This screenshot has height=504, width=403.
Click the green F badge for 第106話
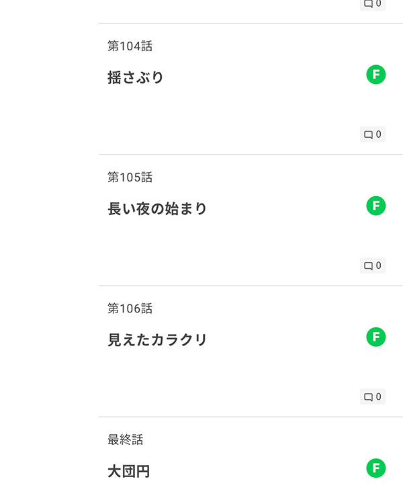point(376,337)
